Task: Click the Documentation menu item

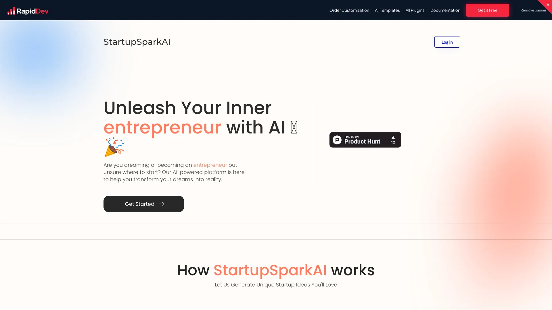Action: 445,10
